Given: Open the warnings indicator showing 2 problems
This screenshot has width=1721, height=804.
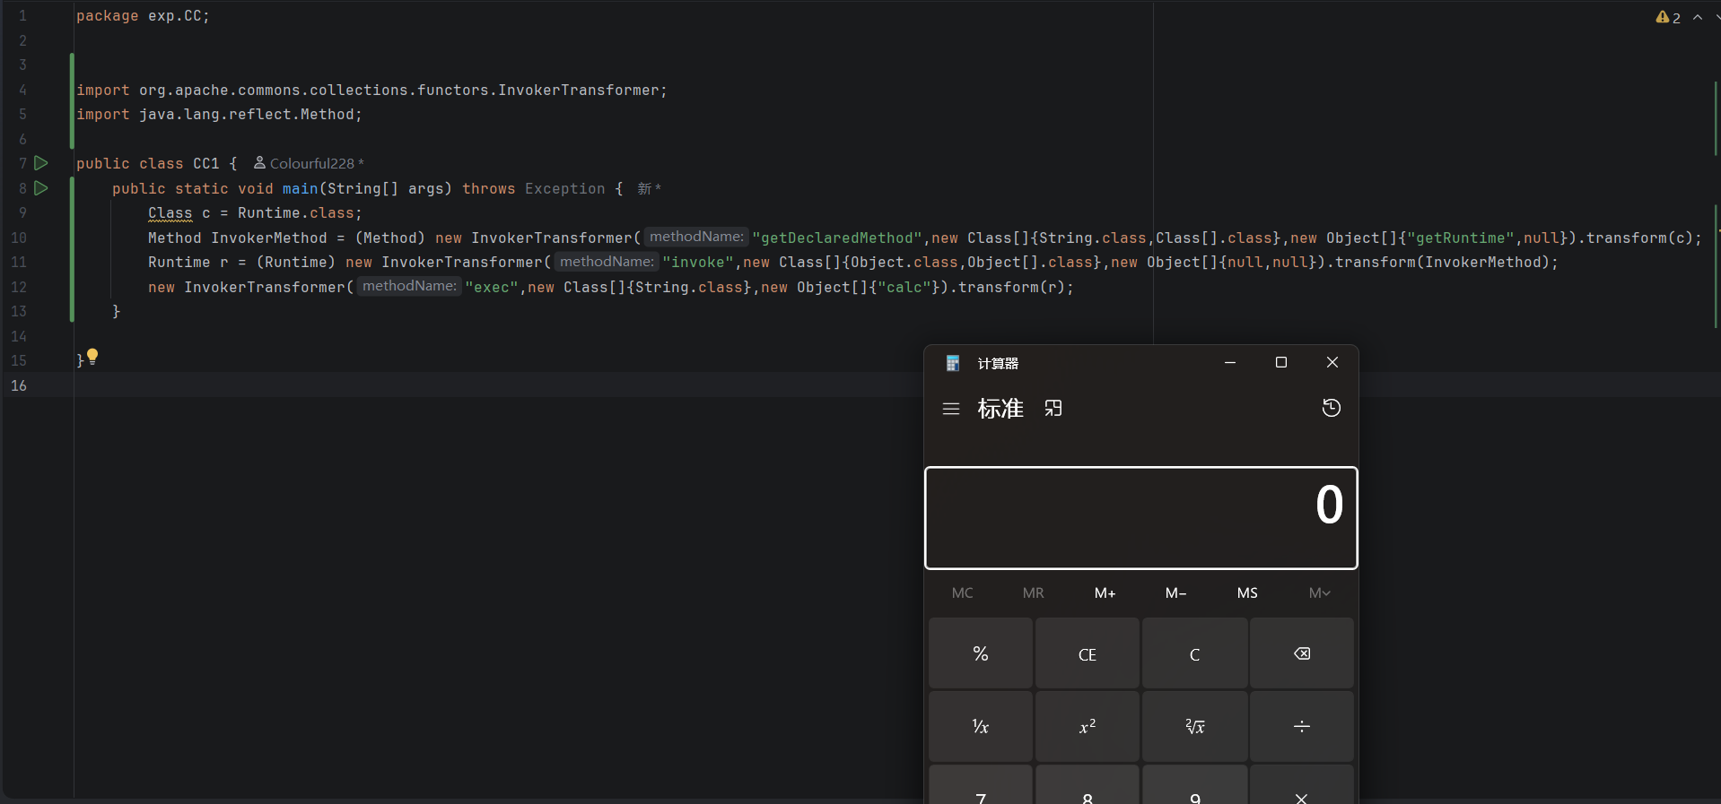Looking at the screenshot, I should (x=1668, y=17).
